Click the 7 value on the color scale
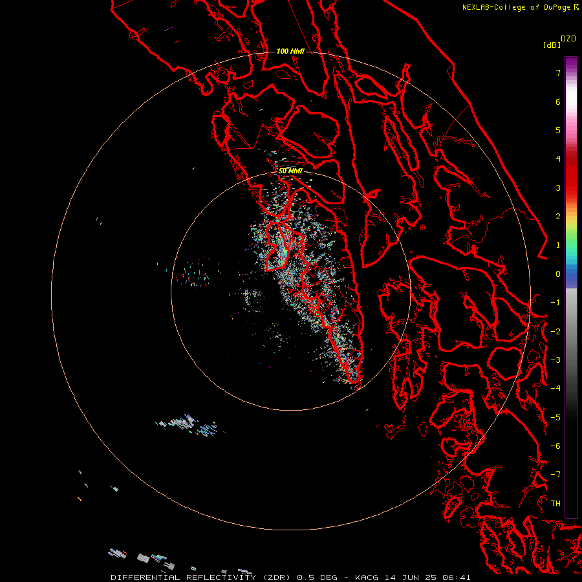Image resolution: width=582 pixels, height=582 pixels. pos(558,73)
